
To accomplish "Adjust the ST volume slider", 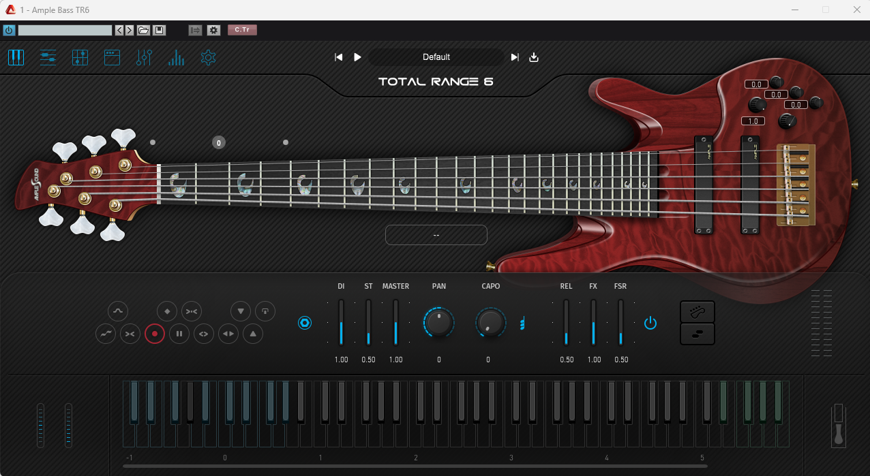I will [x=368, y=322].
